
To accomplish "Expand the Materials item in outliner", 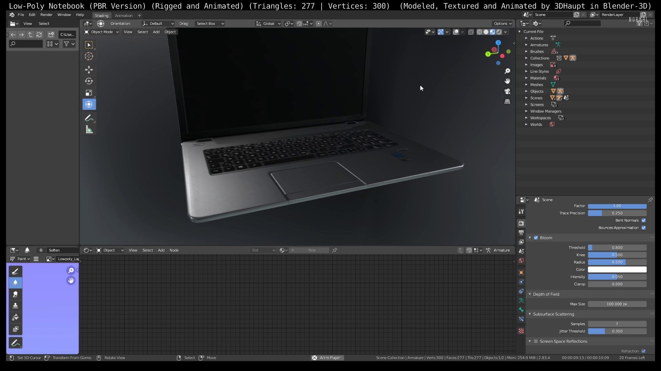I will (x=526, y=78).
